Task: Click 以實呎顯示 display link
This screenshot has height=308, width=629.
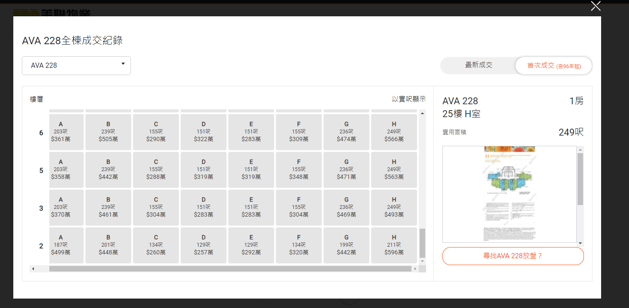Action: (x=408, y=99)
